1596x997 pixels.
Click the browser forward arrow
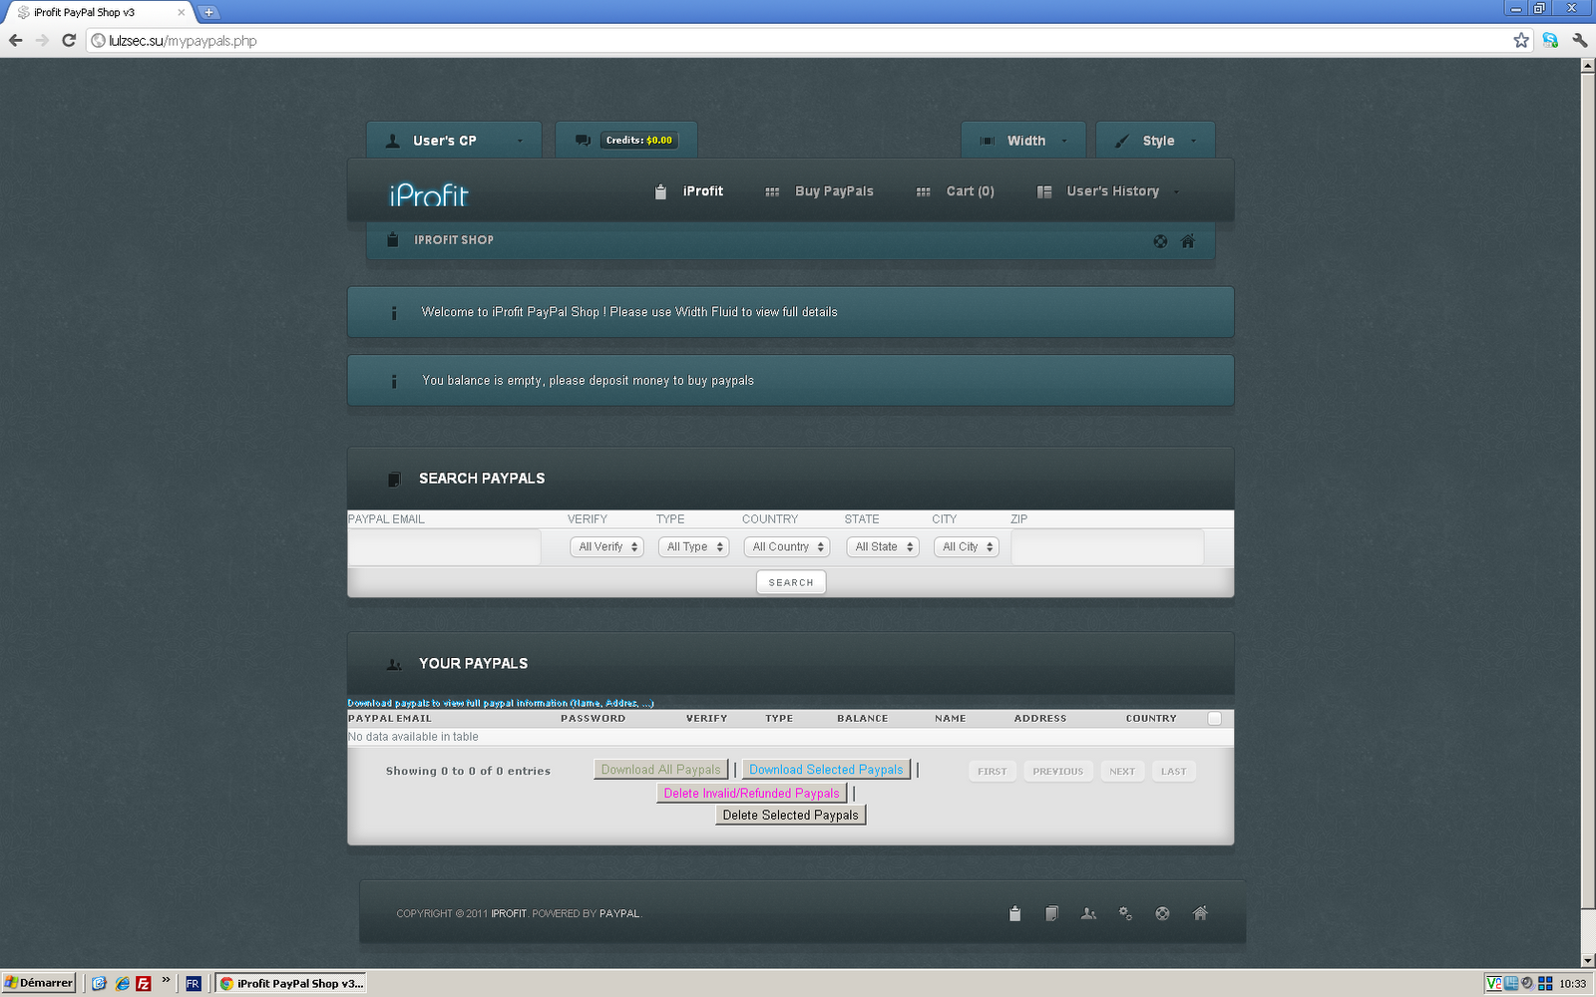click(42, 41)
